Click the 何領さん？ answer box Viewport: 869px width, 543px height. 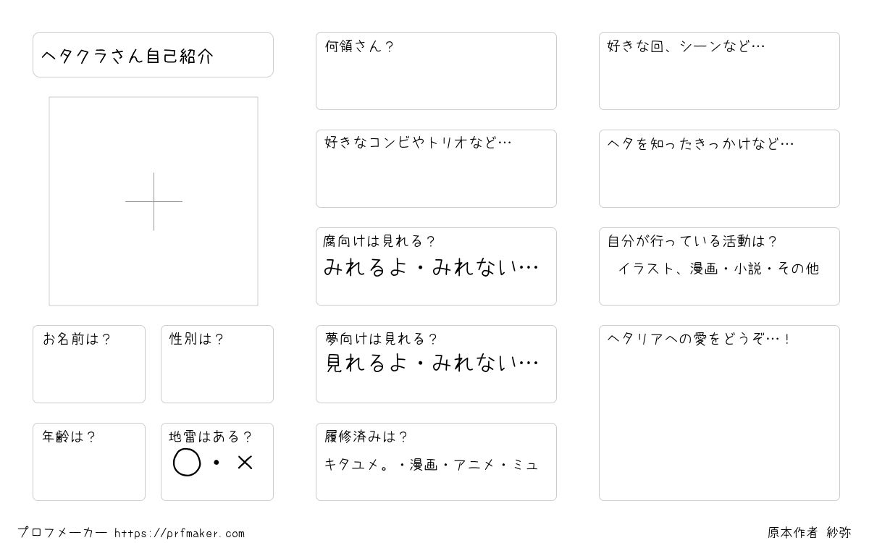(x=436, y=71)
